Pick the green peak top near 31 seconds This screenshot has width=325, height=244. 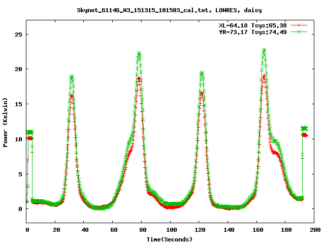point(72,77)
